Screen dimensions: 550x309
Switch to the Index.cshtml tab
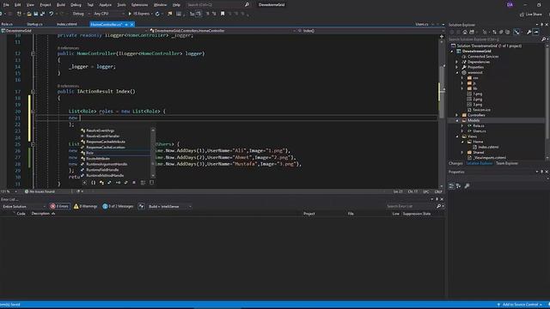click(x=67, y=24)
